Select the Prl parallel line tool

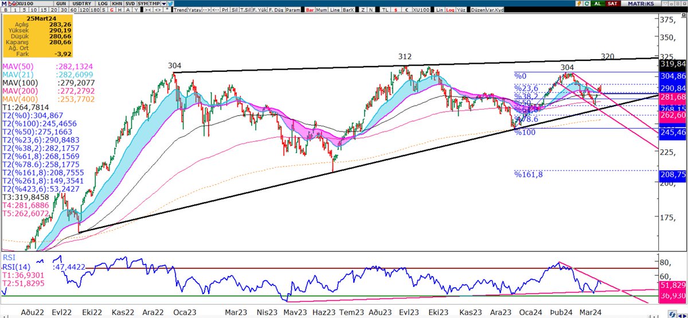(225, 10)
